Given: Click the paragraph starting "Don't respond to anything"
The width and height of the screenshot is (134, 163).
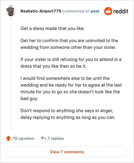Looking at the screenshot, I should coord(68,114).
